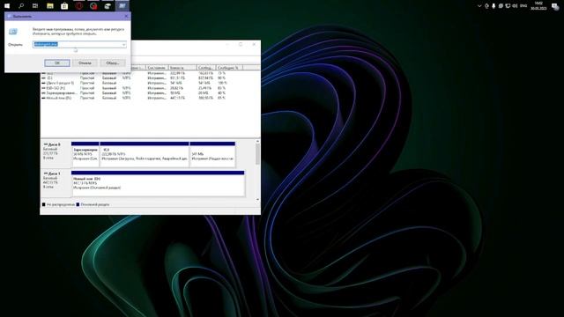
Task: Click black 'Не распределена' legend swatch
Action: pyautogui.click(x=44, y=204)
